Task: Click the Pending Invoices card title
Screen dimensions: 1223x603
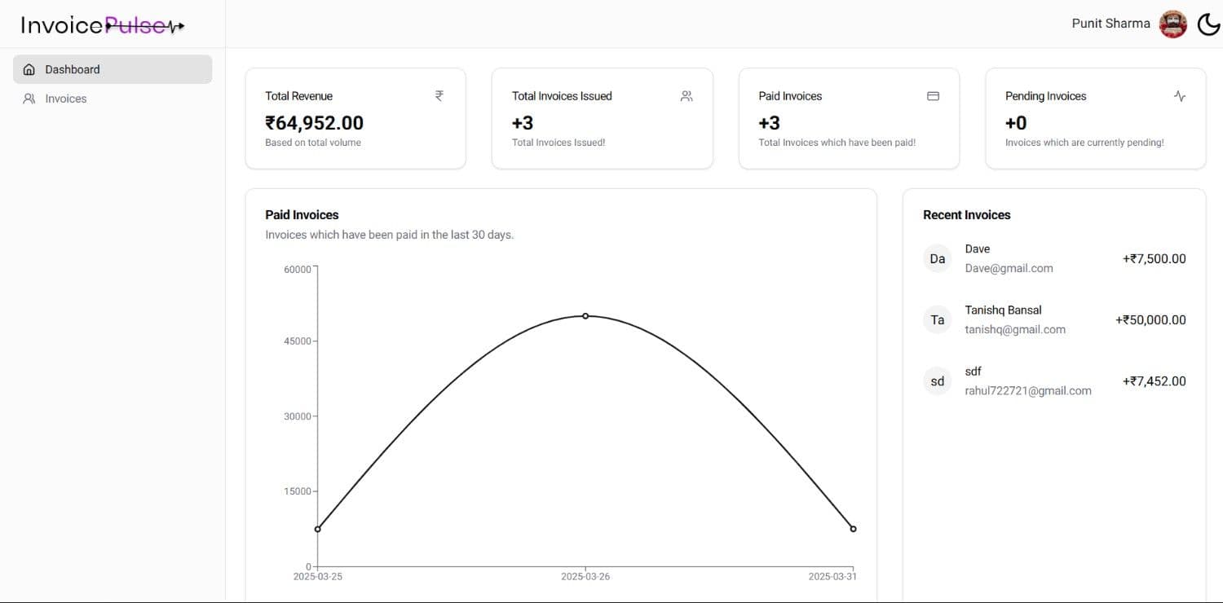Action: click(1045, 96)
